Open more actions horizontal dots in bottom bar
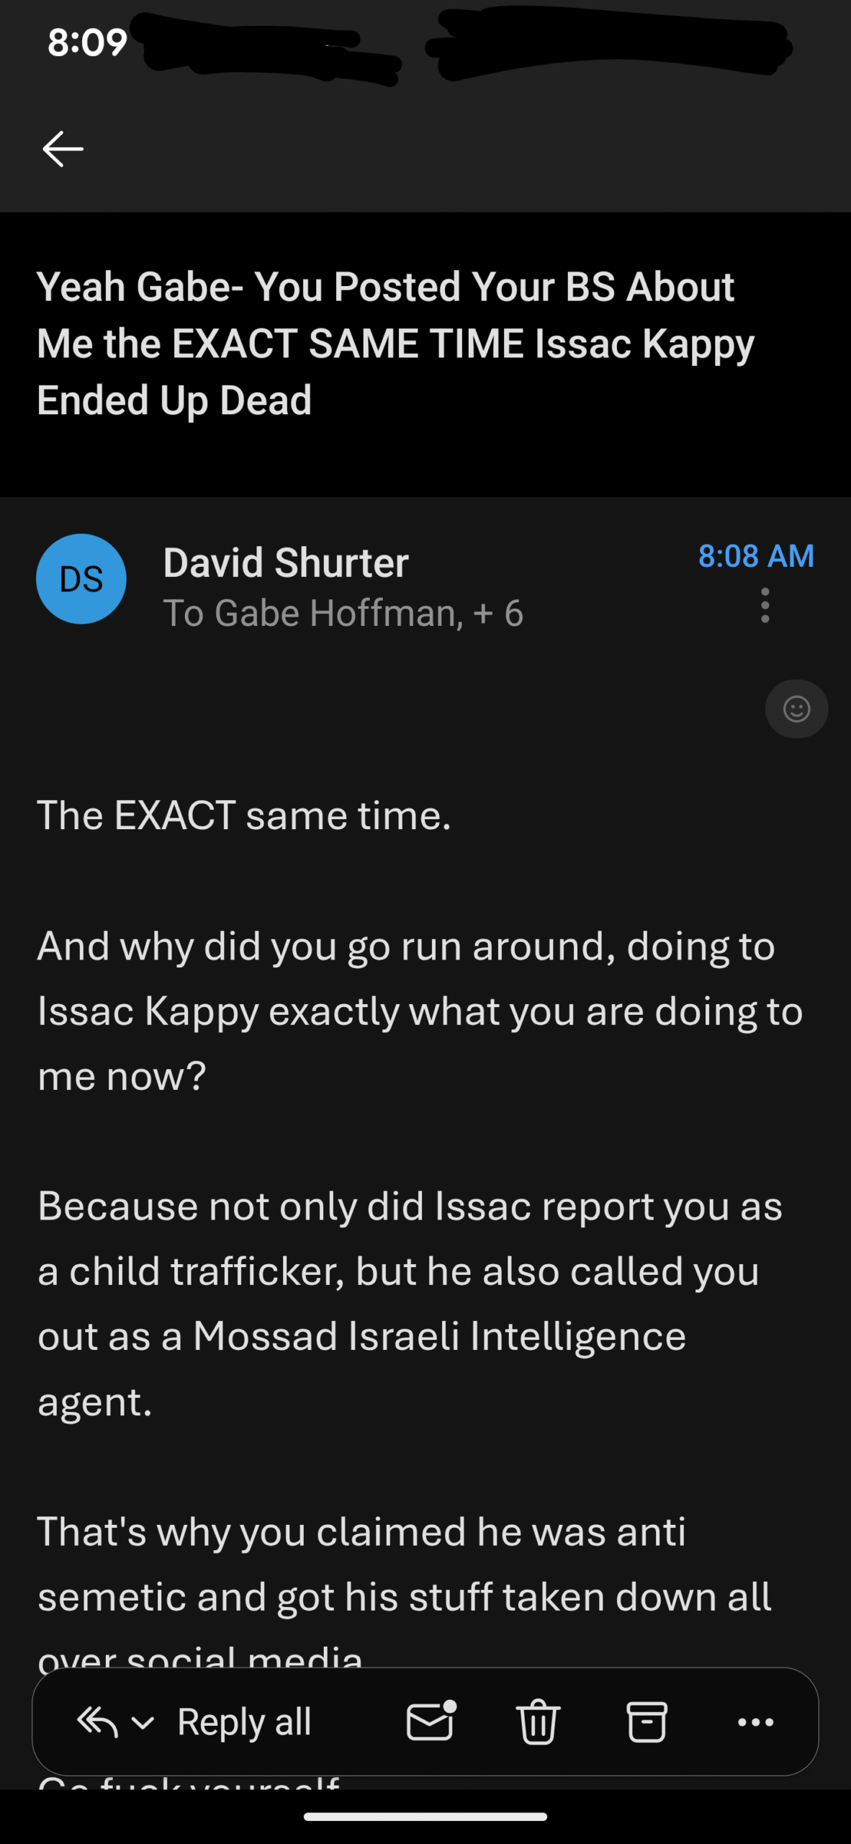The width and height of the screenshot is (851, 1844). 755,1722
